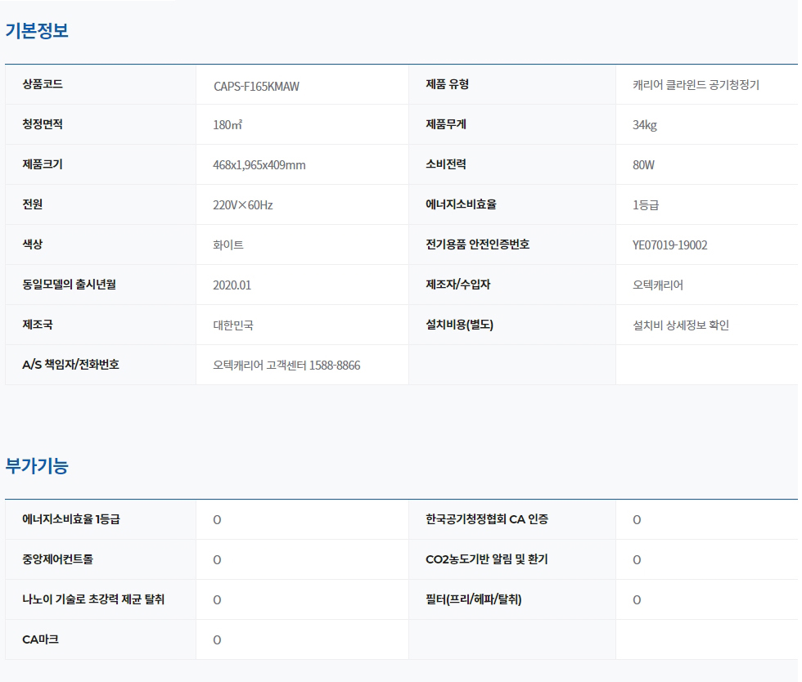This screenshot has width=802, height=682.
Task: Click the CO2농도기반 알림 및 환기 label
Action: (x=487, y=559)
